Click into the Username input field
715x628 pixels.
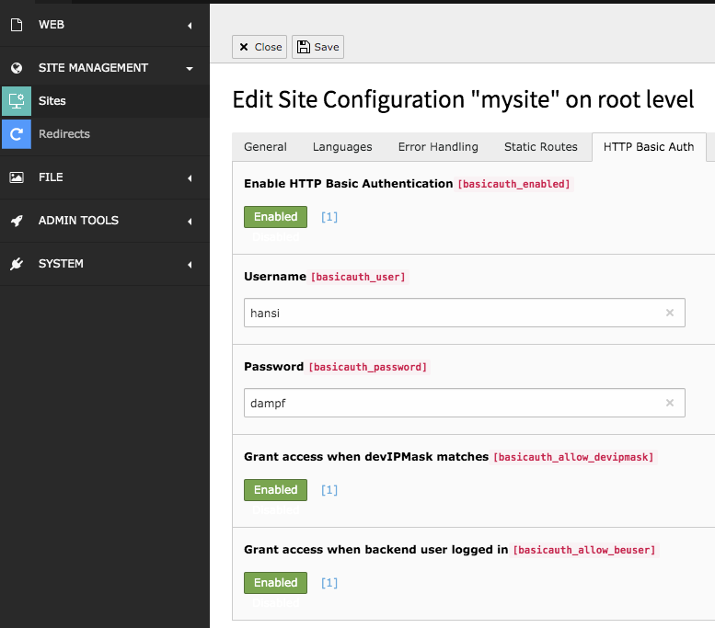point(451,313)
